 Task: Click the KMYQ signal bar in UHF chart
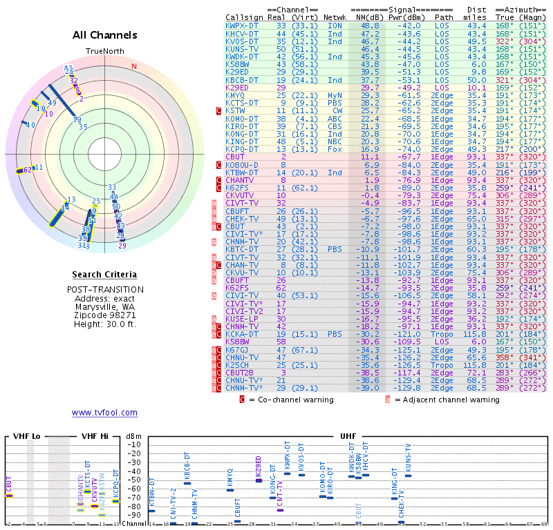[x=230, y=490]
